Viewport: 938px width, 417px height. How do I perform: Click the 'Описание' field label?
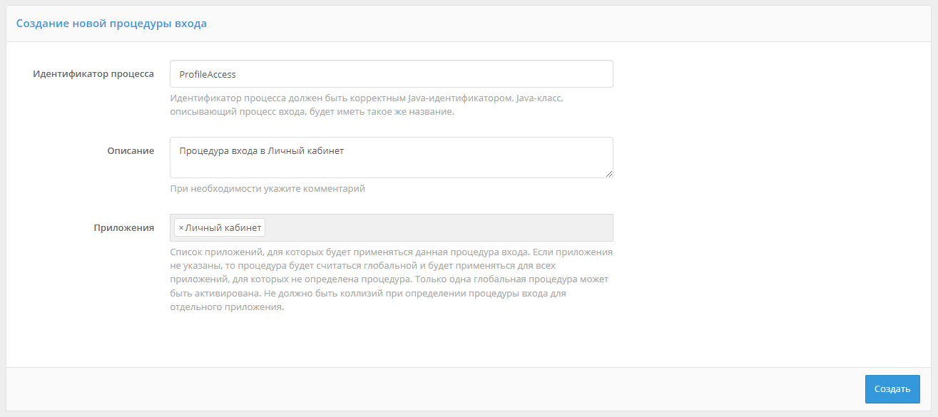tap(131, 151)
